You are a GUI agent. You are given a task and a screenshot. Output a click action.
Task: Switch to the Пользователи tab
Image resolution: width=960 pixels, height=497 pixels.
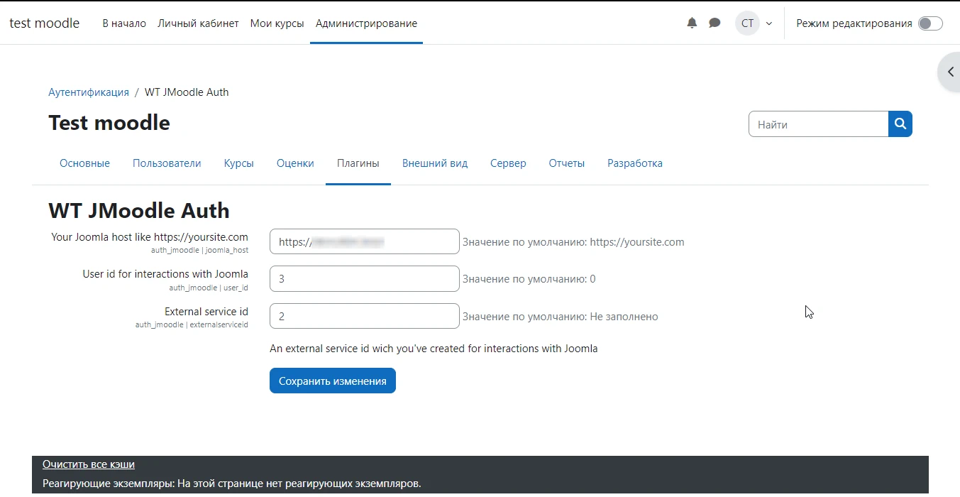pos(167,163)
